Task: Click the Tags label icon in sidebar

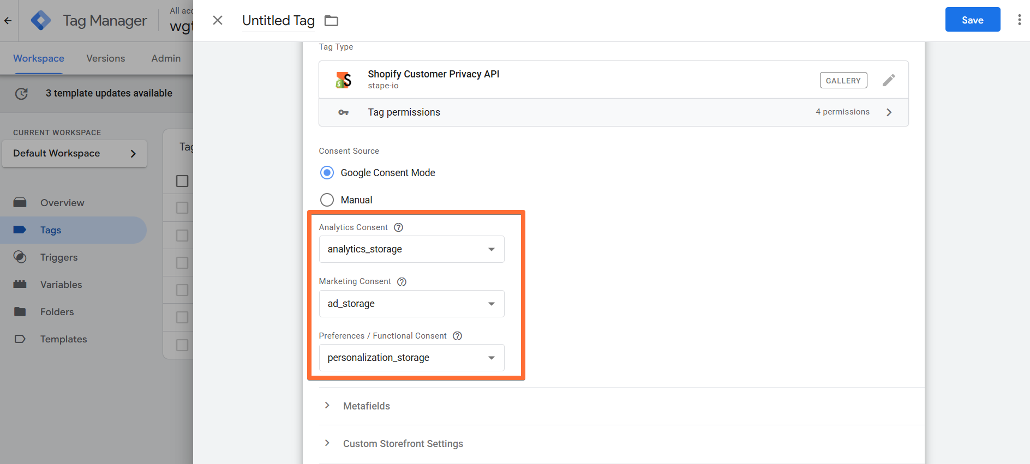Action: click(20, 230)
